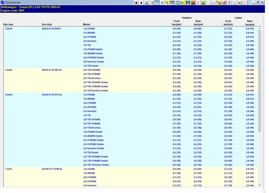Viewport: 269px width, 193px height.
Task: Select tyre size 205/55 R 16 91H/V
Action: pos(51,28)
